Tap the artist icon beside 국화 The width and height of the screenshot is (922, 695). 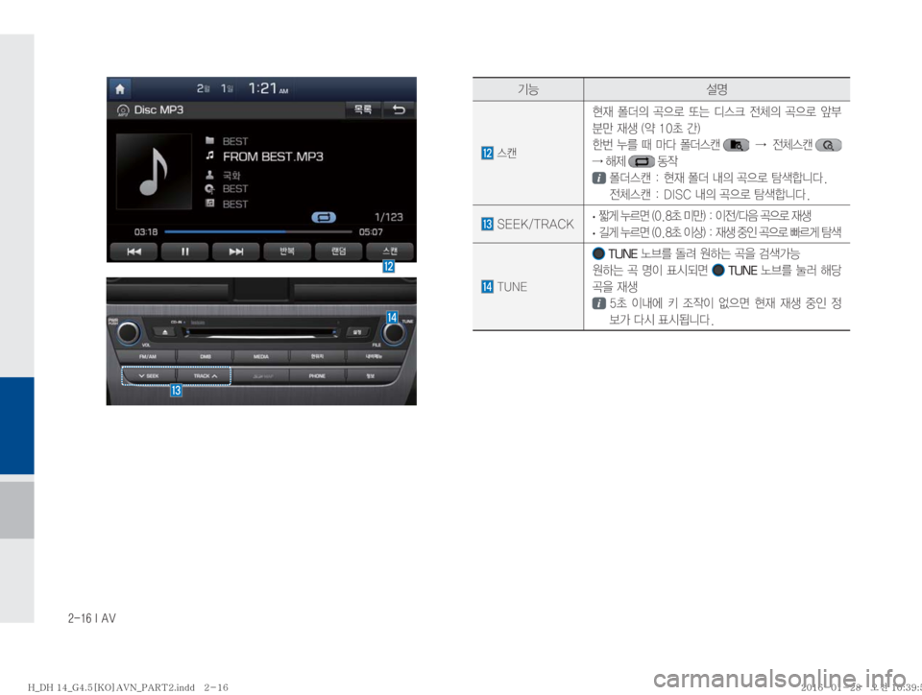point(210,175)
